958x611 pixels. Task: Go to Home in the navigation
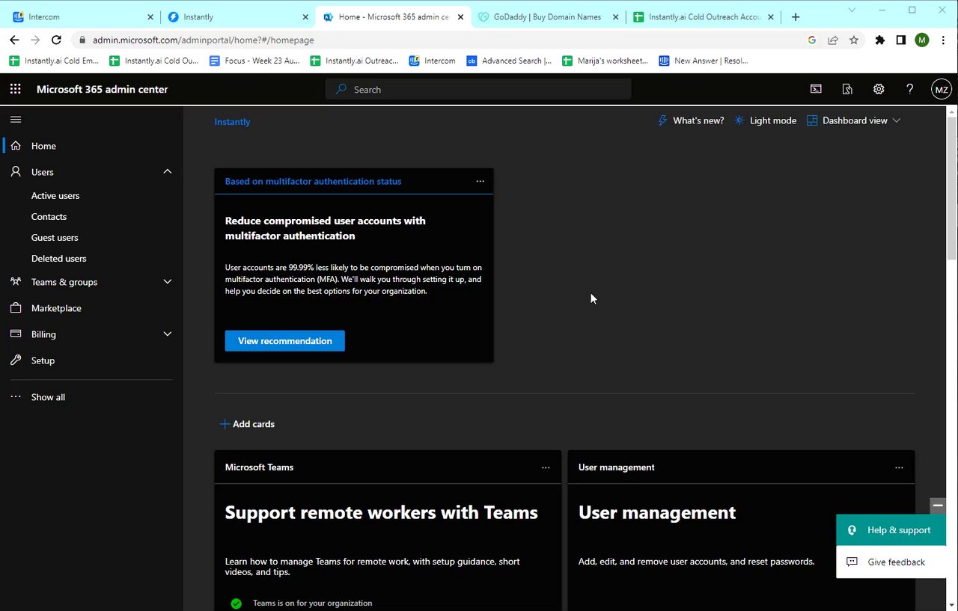pos(43,146)
